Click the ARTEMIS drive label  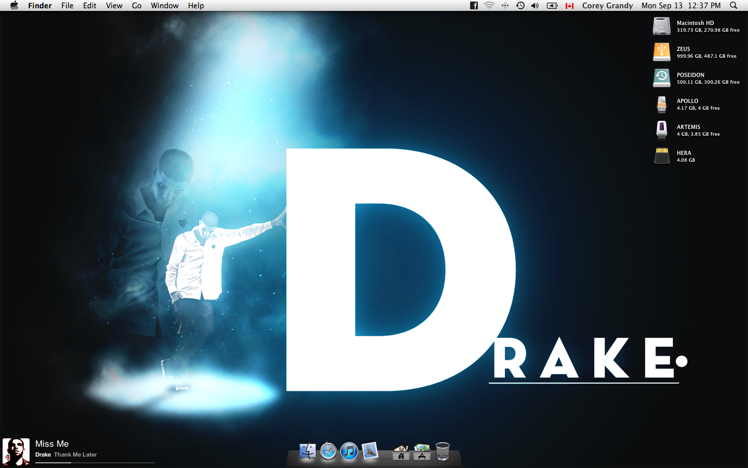tap(688, 127)
